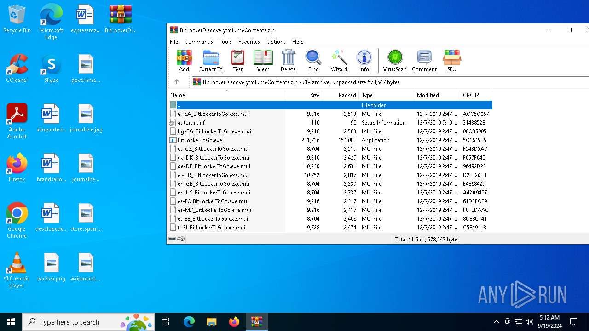
Task: Sort by the Modified column header
Action: pos(437,95)
